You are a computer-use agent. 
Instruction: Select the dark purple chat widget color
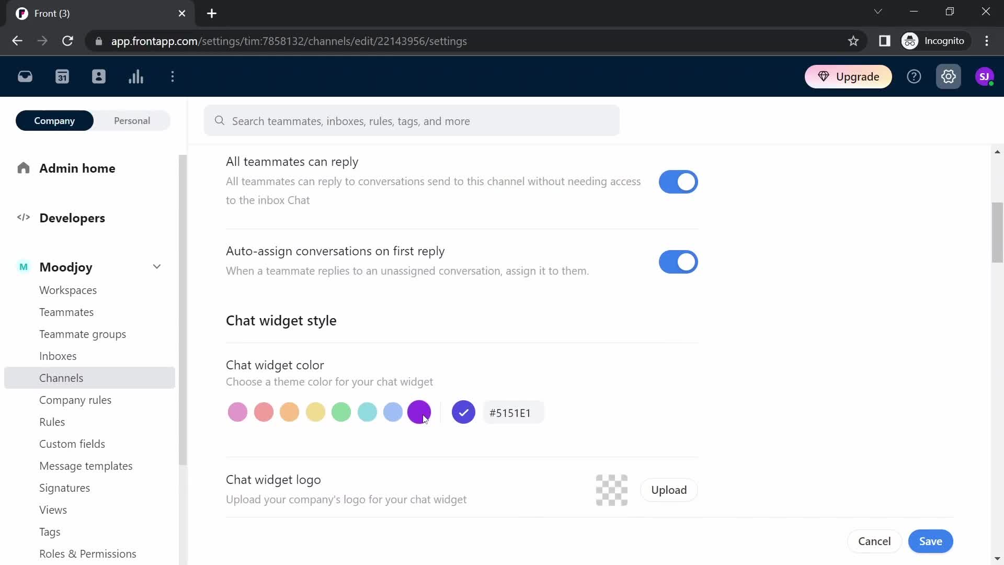tap(419, 412)
